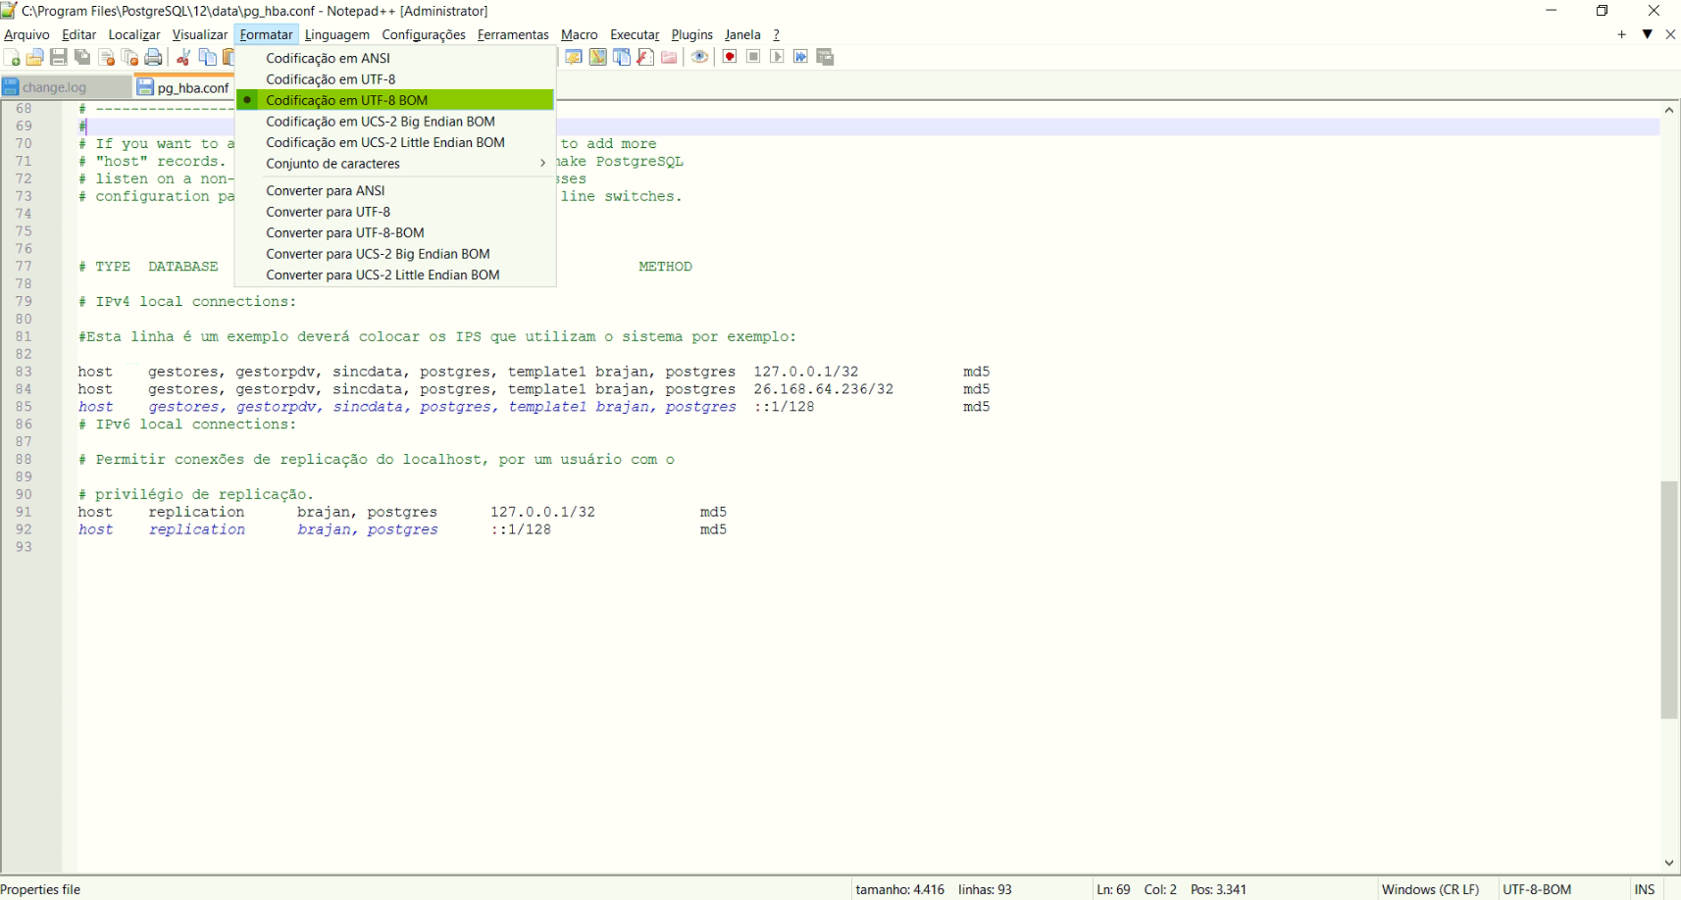This screenshot has height=900, width=1681.
Task: Click the Windows (CR LF) status bar field
Action: (x=1430, y=889)
